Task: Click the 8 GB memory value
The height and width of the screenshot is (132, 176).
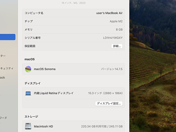Action: point(119,30)
